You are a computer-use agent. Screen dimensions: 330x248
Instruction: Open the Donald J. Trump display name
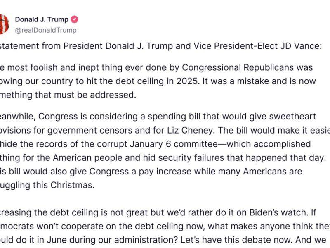click(x=42, y=19)
